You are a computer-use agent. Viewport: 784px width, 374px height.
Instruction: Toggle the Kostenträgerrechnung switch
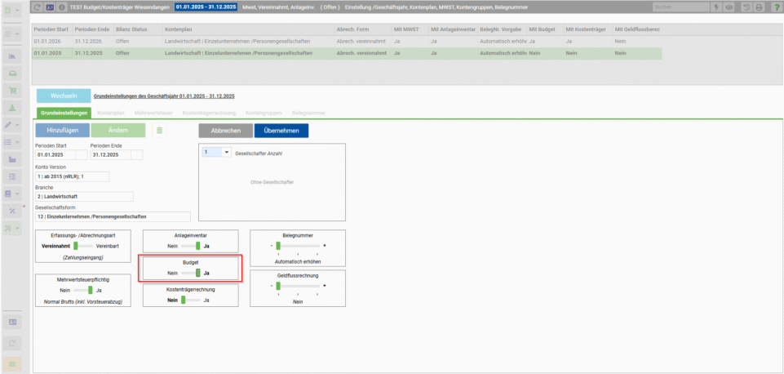click(191, 300)
